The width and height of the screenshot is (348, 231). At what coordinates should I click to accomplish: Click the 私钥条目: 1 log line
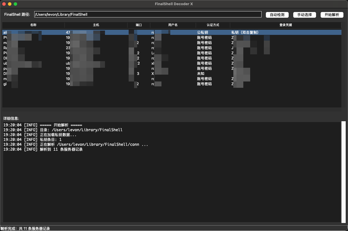pyautogui.click(x=33, y=140)
